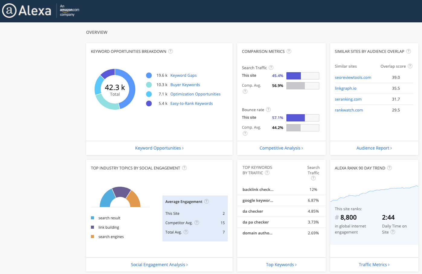Open Audience Report link with chevron
422x274 pixels.
click(374, 148)
